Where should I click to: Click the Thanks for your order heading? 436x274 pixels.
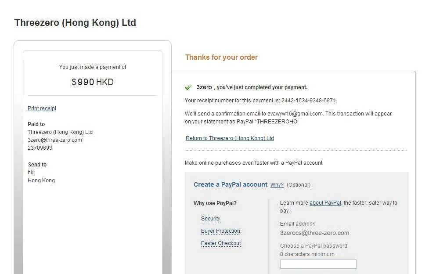(x=221, y=58)
